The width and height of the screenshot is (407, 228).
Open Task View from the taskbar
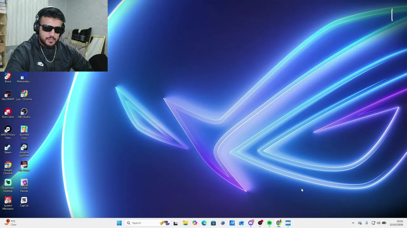pos(176,223)
